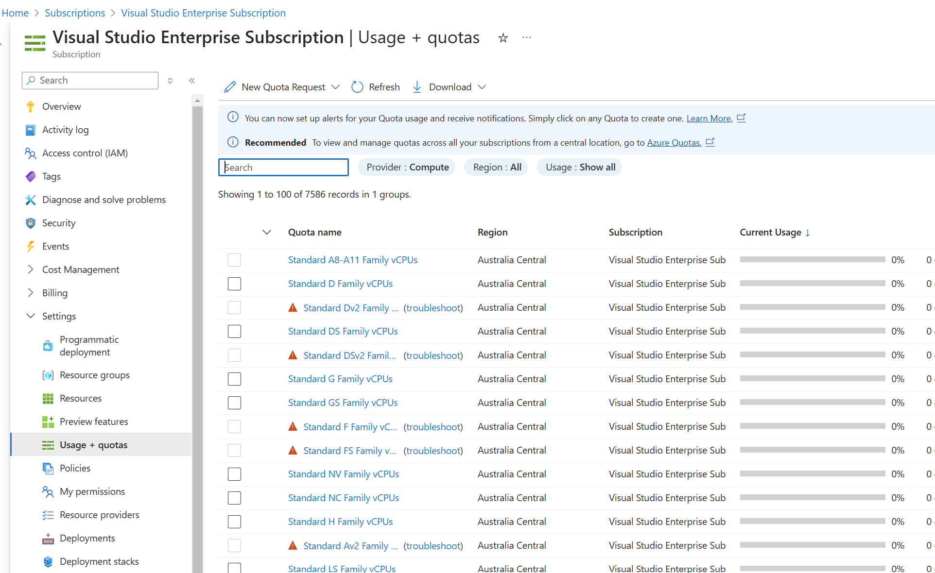Screen dimensions: 935x573
Task: Click the New Quota Request pencil icon
Action: point(230,87)
